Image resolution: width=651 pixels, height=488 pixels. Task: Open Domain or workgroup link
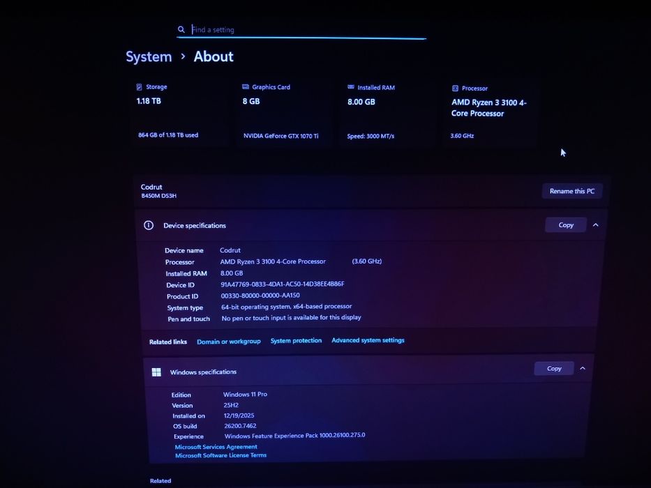click(229, 342)
